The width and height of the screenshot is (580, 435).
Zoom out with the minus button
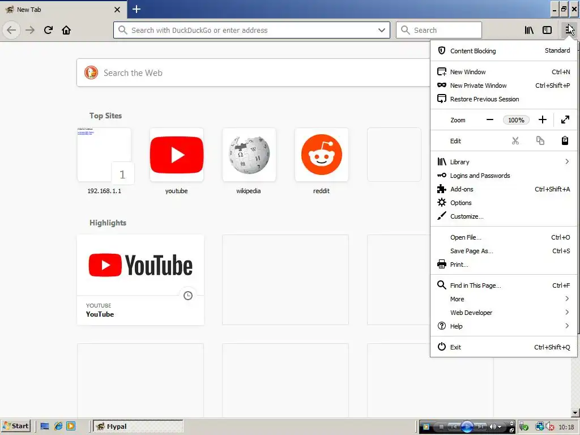point(490,120)
